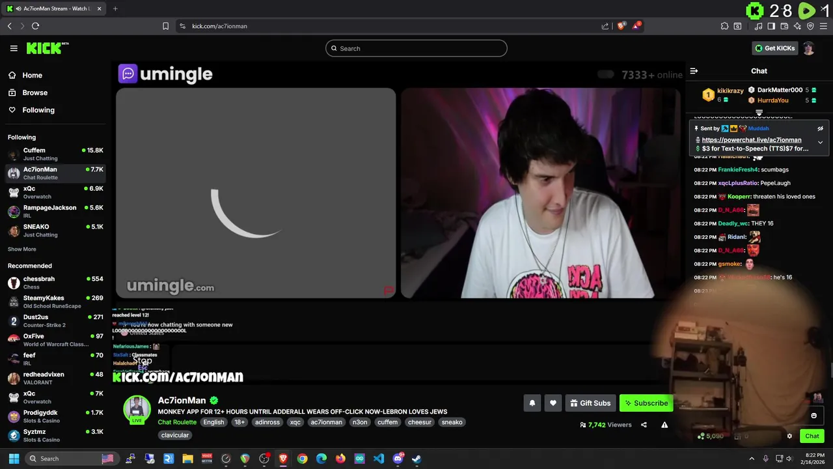The width and height of the screenshot is (833, 469).
Task: Focus the Kick search box
Action: click(416, 48)
